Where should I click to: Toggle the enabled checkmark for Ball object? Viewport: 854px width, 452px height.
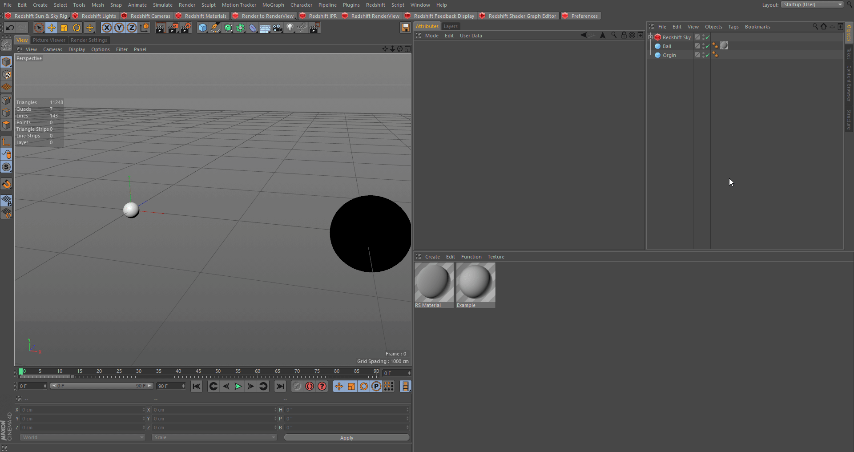pyautogui.click(x=708, y=46)
